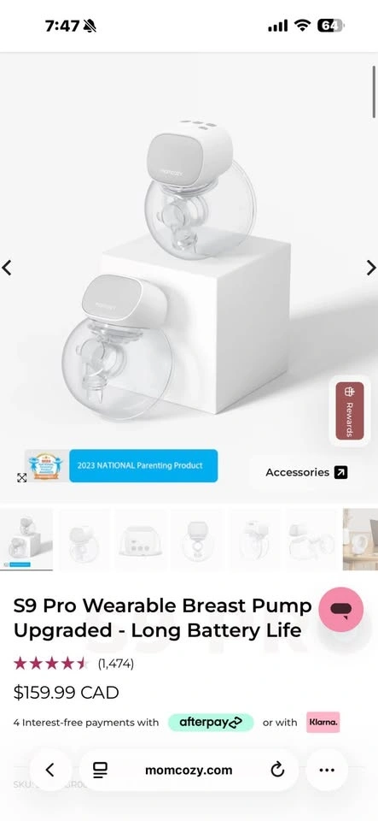Select the fourth pump motor thumbnail
This screenshot has width=378, height=821.
[197, 540]
